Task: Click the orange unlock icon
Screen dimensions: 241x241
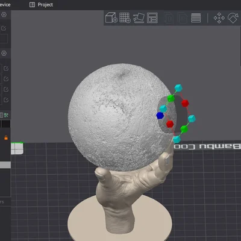Action: pyautogui.click(x=6, y=137)
